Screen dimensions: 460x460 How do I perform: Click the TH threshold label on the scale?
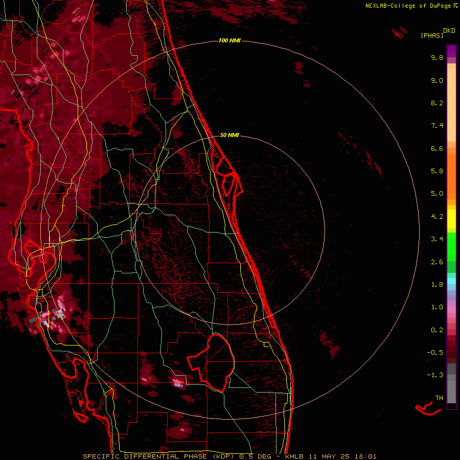click(x=439, y=398)
